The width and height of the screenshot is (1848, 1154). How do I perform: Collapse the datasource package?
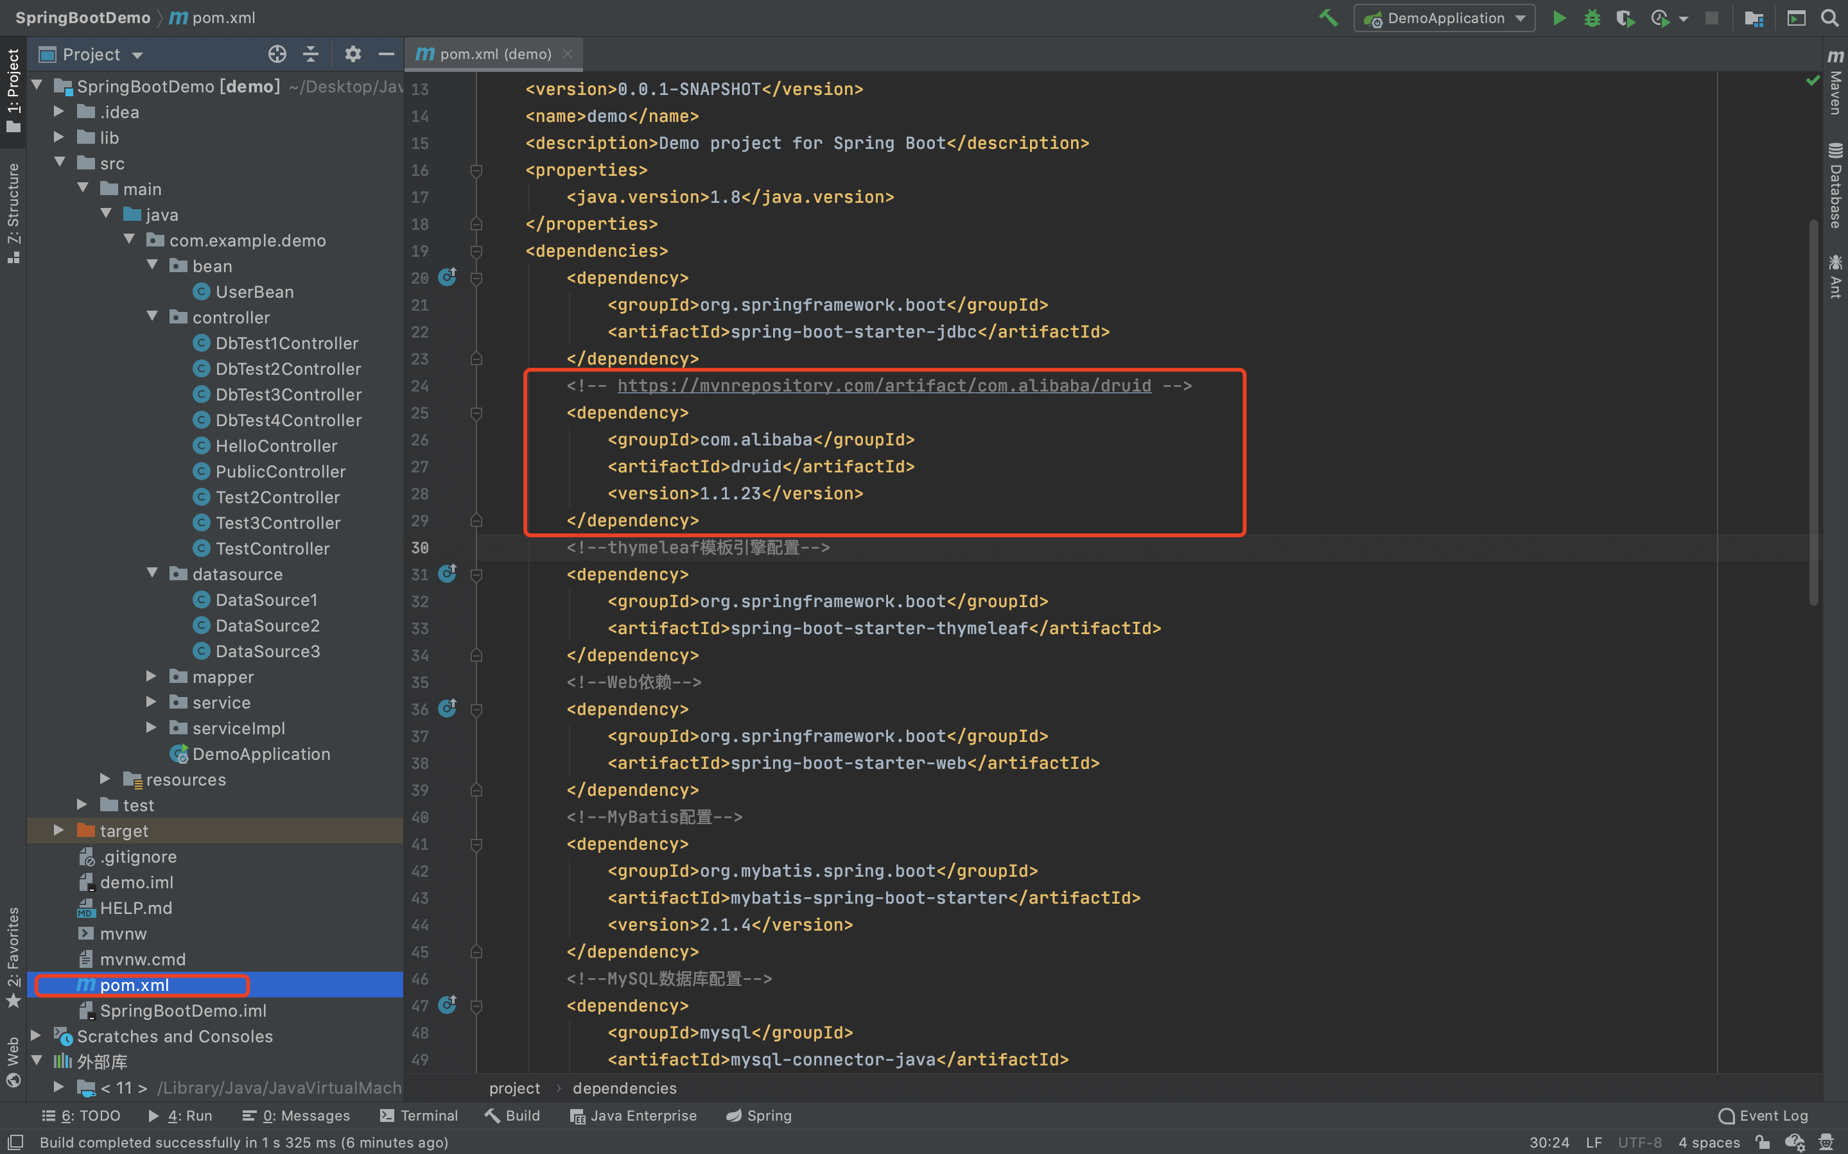pyautogui.click(x=152, y=573)
